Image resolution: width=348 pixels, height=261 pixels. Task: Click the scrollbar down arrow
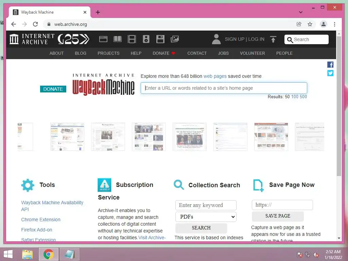tap(339, 238)
